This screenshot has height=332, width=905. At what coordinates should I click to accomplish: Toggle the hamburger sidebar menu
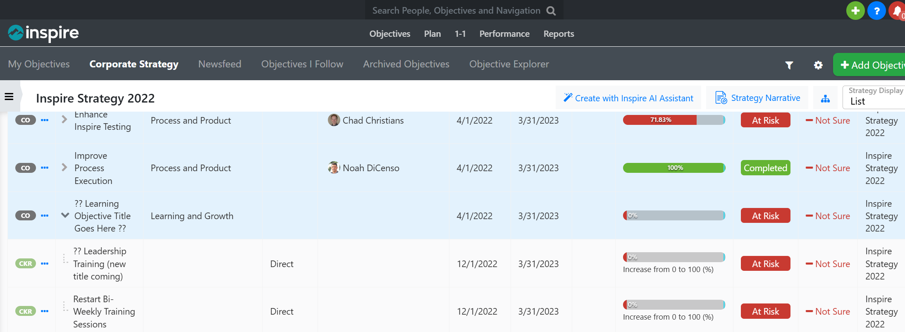click(x=9, y=97)
